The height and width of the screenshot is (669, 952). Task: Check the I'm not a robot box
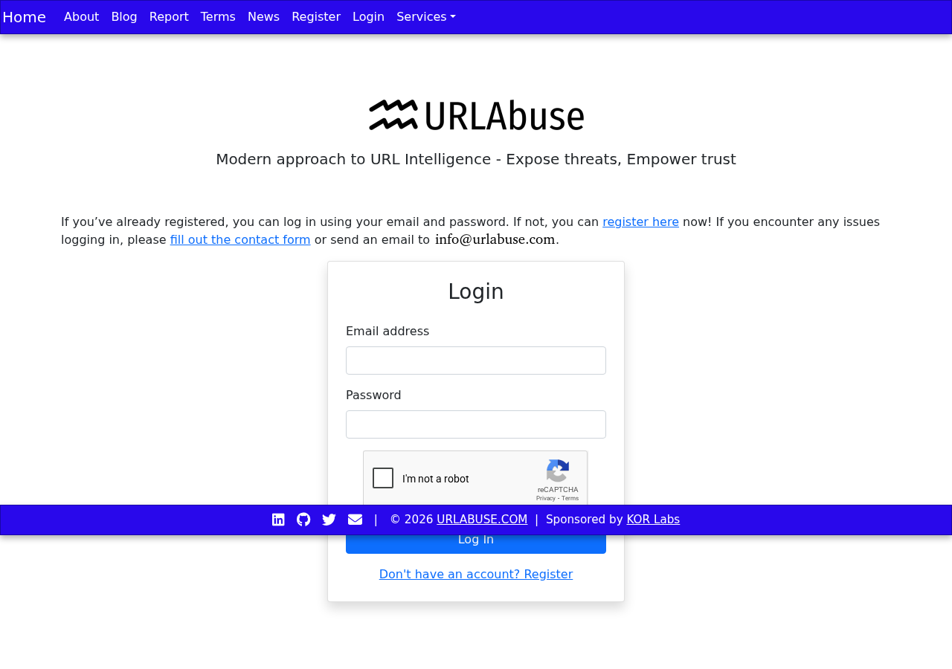pos(383,478)
